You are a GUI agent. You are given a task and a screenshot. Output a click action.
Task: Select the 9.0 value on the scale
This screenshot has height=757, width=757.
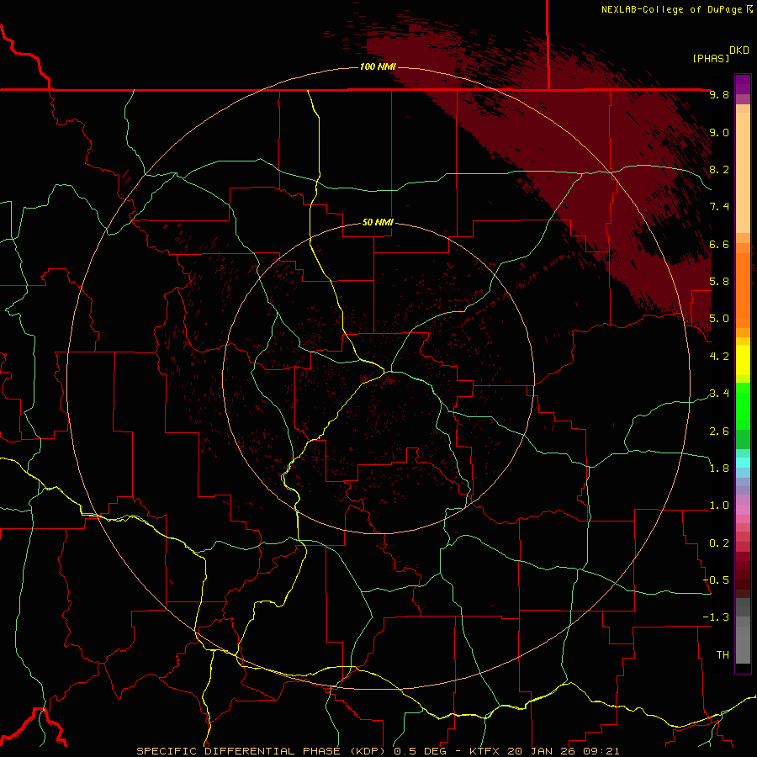[719, 132]
